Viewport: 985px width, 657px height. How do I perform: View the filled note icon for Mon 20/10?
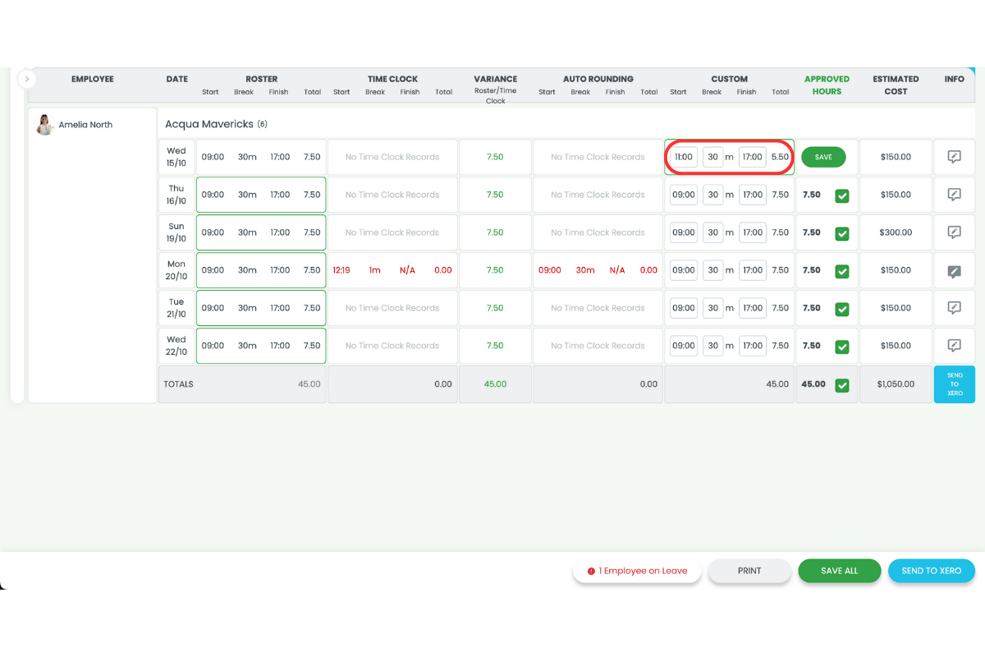(x=954, y=270)
